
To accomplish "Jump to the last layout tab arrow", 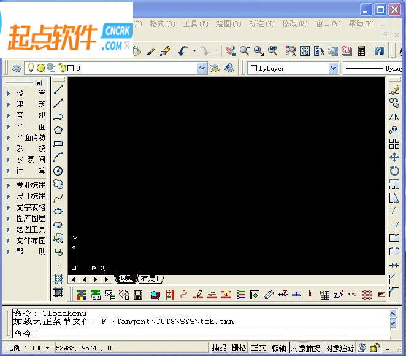I will coord(107,279).
